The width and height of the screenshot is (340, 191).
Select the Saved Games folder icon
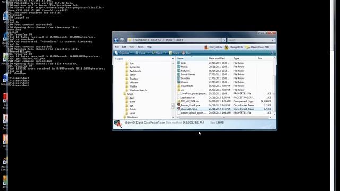pos(178,74)
